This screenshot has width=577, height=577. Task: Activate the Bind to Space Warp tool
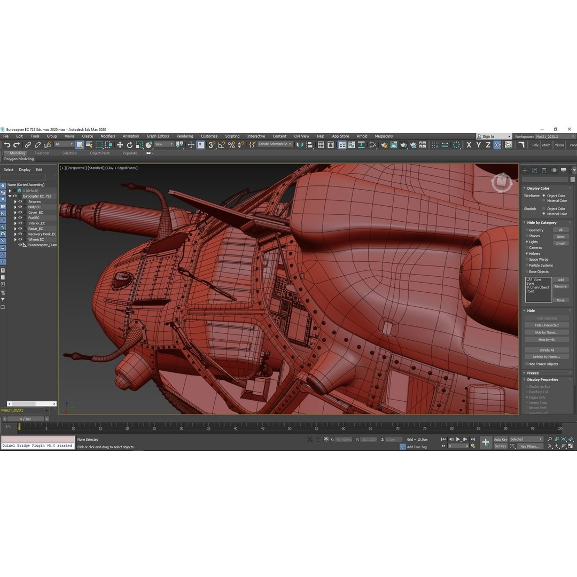(47, 145)
